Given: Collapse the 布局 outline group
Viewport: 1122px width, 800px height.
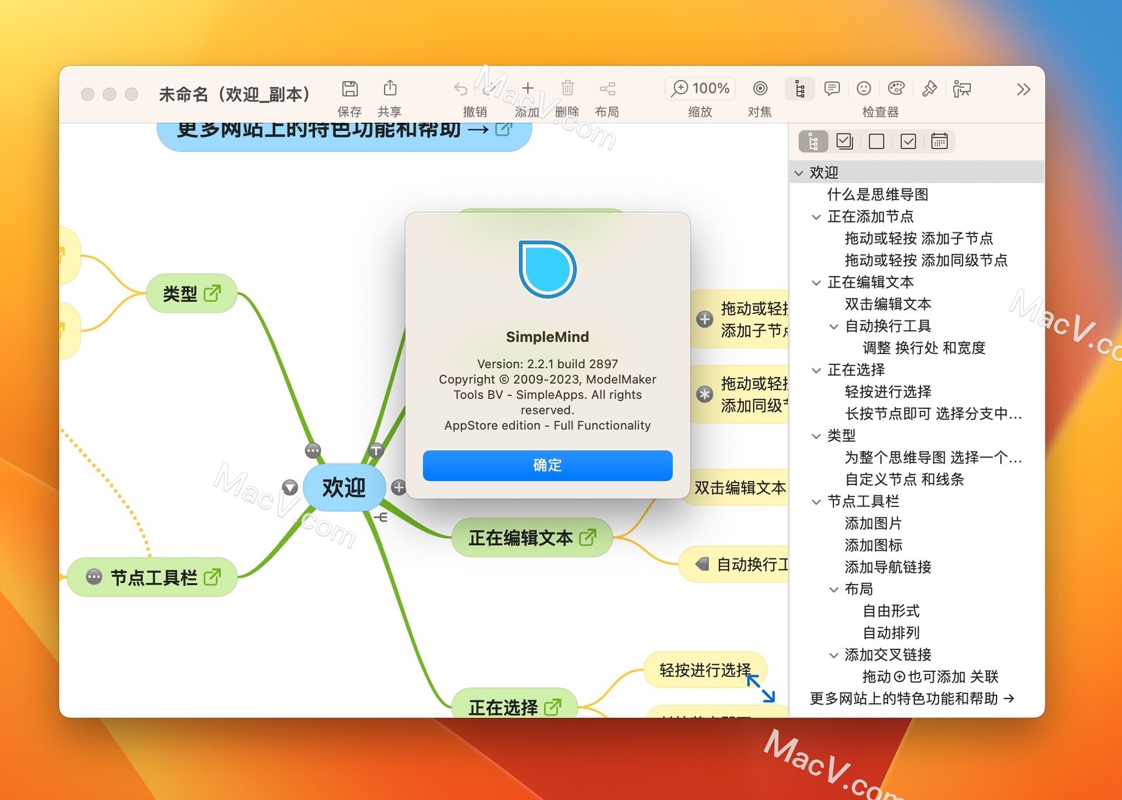Looking at the screenshot, I should (x=834, y=590).
